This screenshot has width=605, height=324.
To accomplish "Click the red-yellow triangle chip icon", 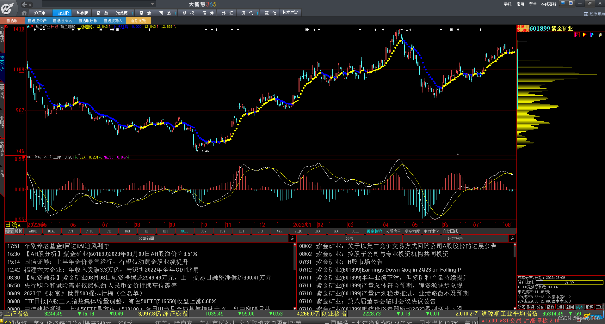I will 585,35.
